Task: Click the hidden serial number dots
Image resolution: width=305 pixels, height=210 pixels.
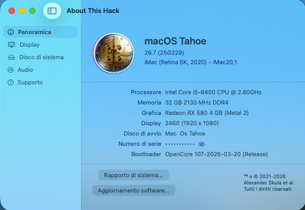Action: point(180,144)
